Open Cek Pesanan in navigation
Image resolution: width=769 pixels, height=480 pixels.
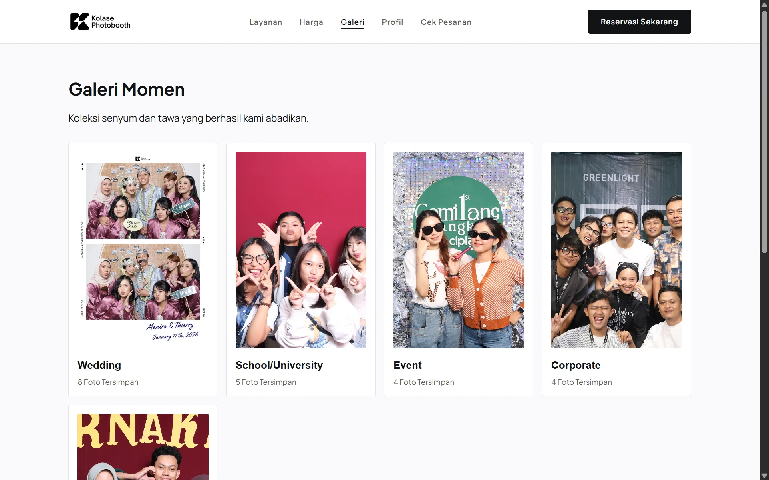tap(446, 22)
